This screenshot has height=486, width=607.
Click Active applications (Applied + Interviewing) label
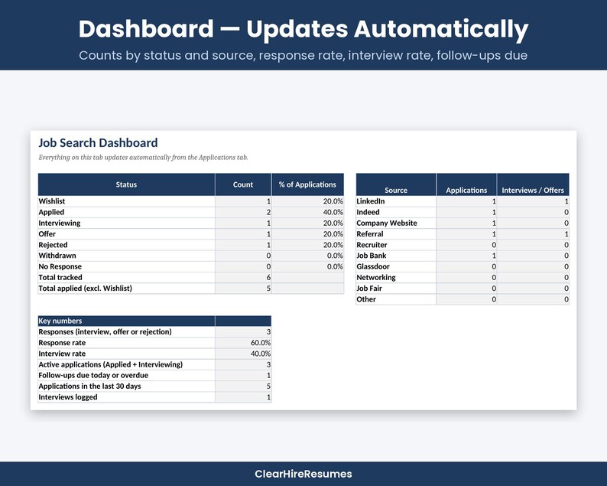tap(110, 364)
